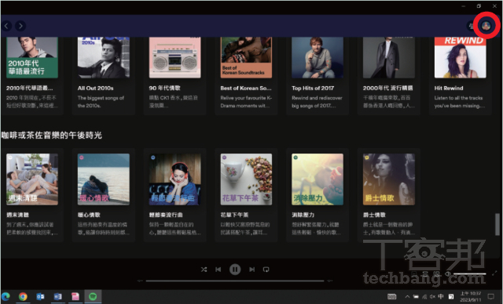Open the 花草下午茶 teacup cover
The width and height of the screenshot is (503, 304).
tap(246, 179)
